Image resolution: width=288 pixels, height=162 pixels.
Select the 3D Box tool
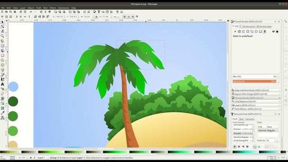point(2,50)
